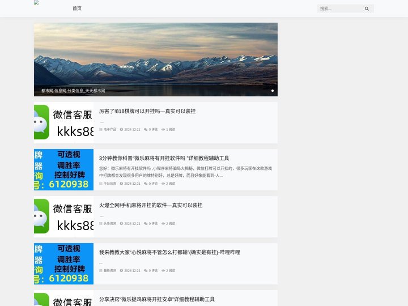
Task: Click date 2024-12-21 in 火爆全网 row
Action: point(132,223)
